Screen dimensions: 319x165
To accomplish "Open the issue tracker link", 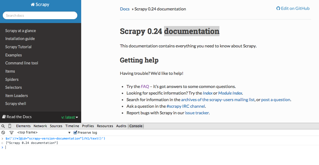I will coord(197,113).
